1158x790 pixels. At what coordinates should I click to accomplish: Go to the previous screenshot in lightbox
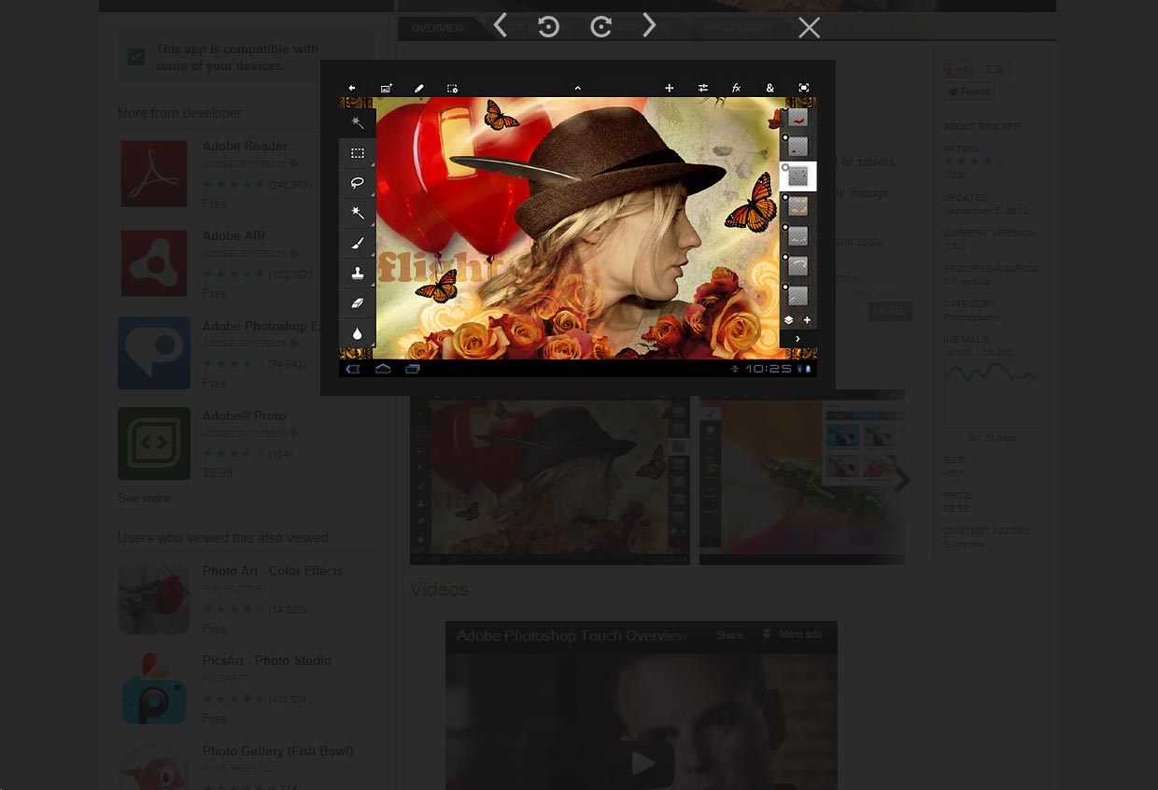point(501,26)
